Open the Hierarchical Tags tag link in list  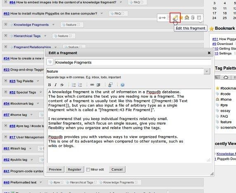point(27,36)
